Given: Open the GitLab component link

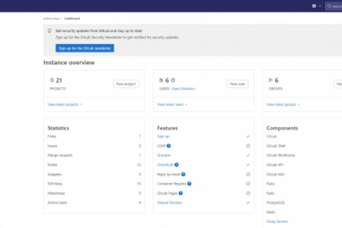Looking at the screenshot, I should 272,136.
